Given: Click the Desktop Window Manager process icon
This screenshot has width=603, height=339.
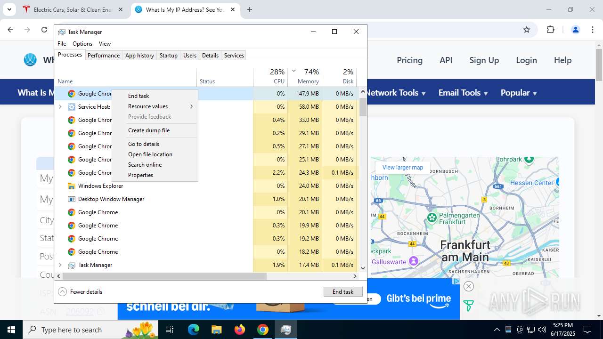Looking at the screenshot, I should pyautogui.click(x=72, y=199).
